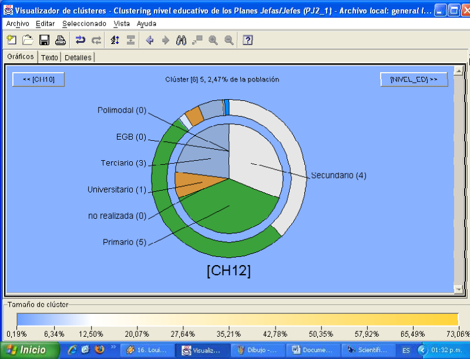Switch to the Detalles tab
Image resolution: width=470 pixels, height=359 pixels.
[78, 57]
